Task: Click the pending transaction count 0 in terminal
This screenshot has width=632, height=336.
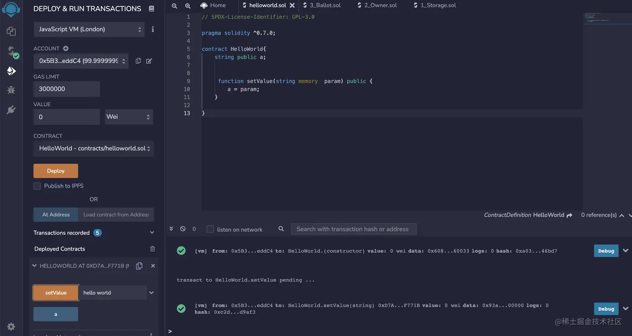Action: tap(194, 229)
